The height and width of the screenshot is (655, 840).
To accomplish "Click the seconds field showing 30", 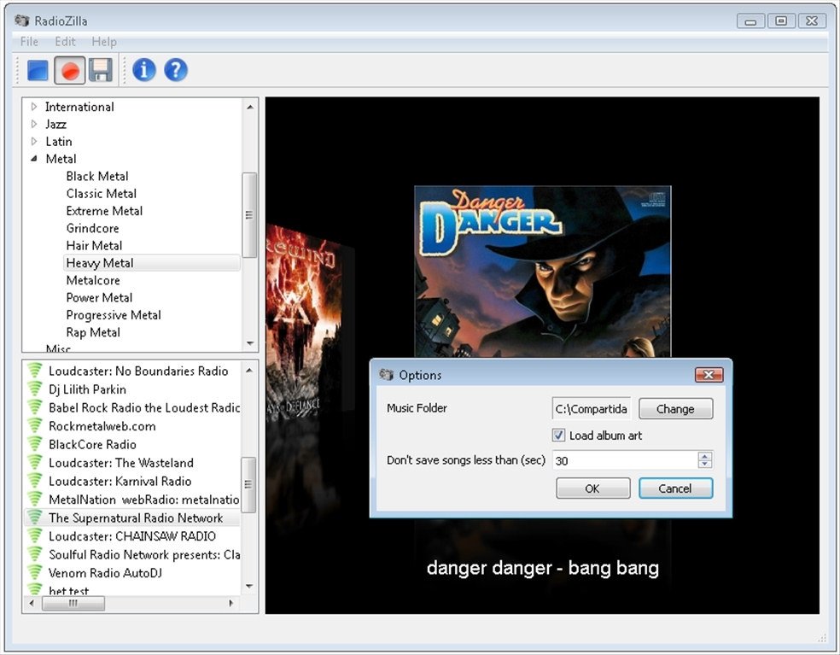I will tap(625, 460).
